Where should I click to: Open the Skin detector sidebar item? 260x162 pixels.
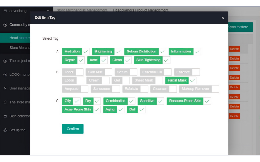[x=19, y=116]
